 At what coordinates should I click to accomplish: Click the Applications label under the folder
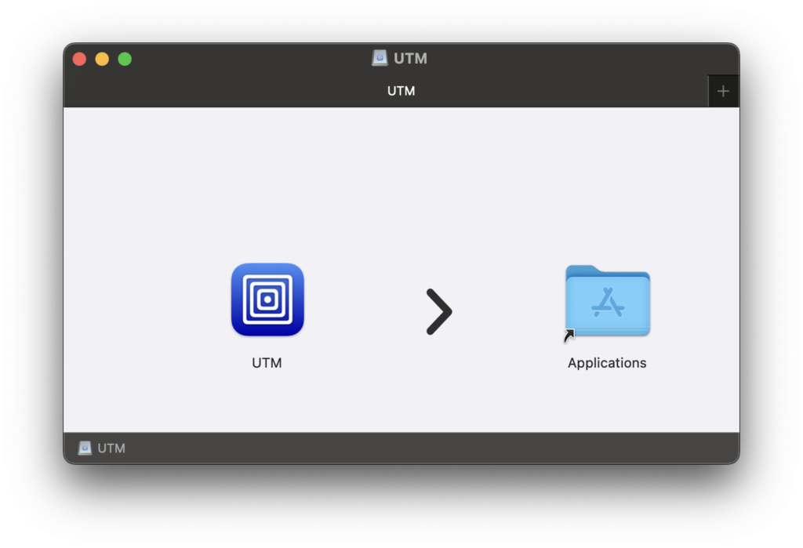click(607, 363)
